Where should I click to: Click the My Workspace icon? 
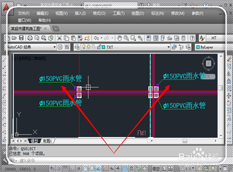pyautogui.click(x=67, y=47)
